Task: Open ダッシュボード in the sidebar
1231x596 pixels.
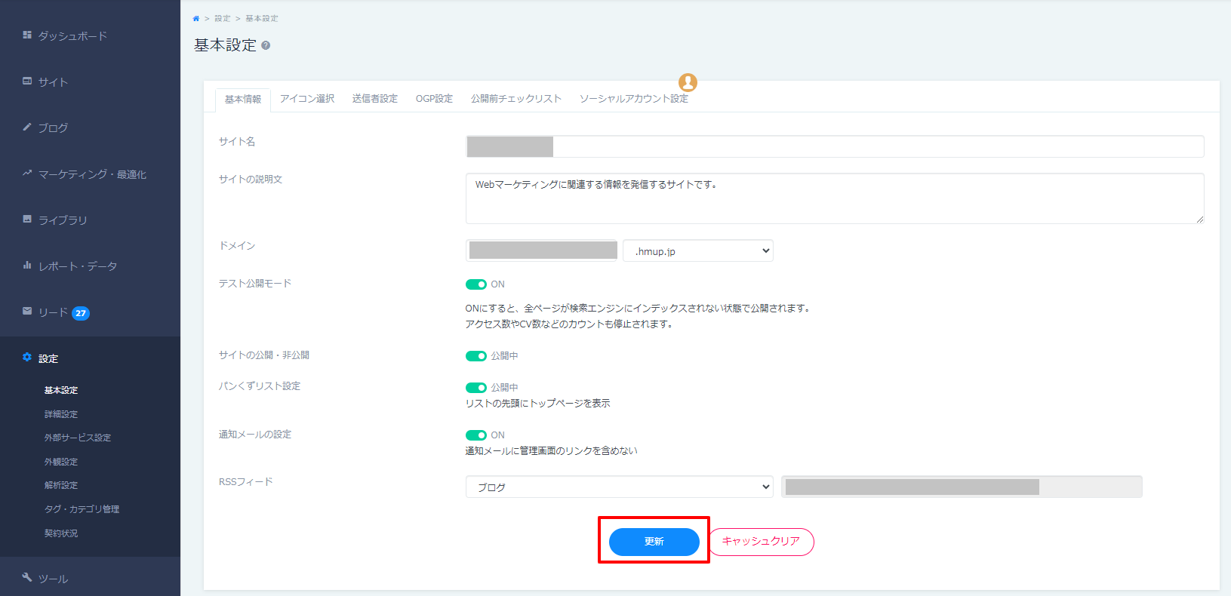Action: (x=72, y=35)
